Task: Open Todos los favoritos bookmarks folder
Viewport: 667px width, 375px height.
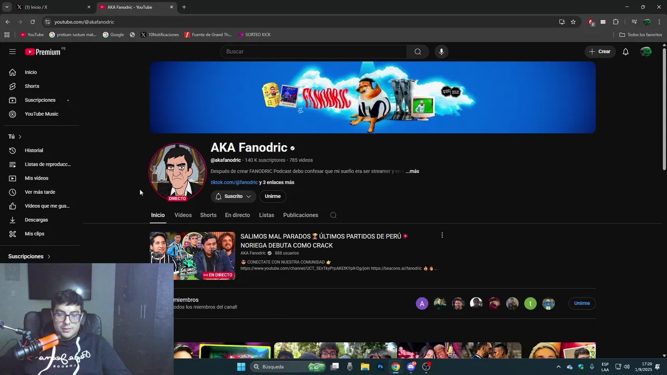Action: (x=640, y=35)
